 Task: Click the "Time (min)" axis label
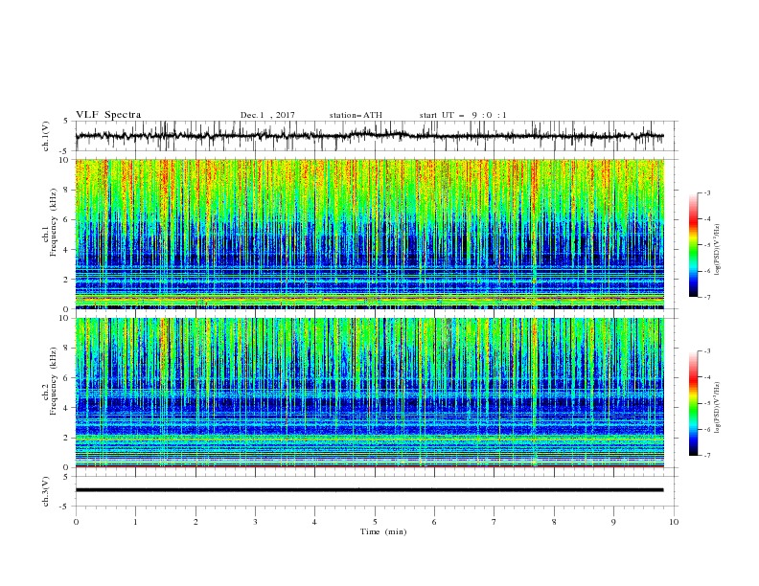[x=383, y=531]
